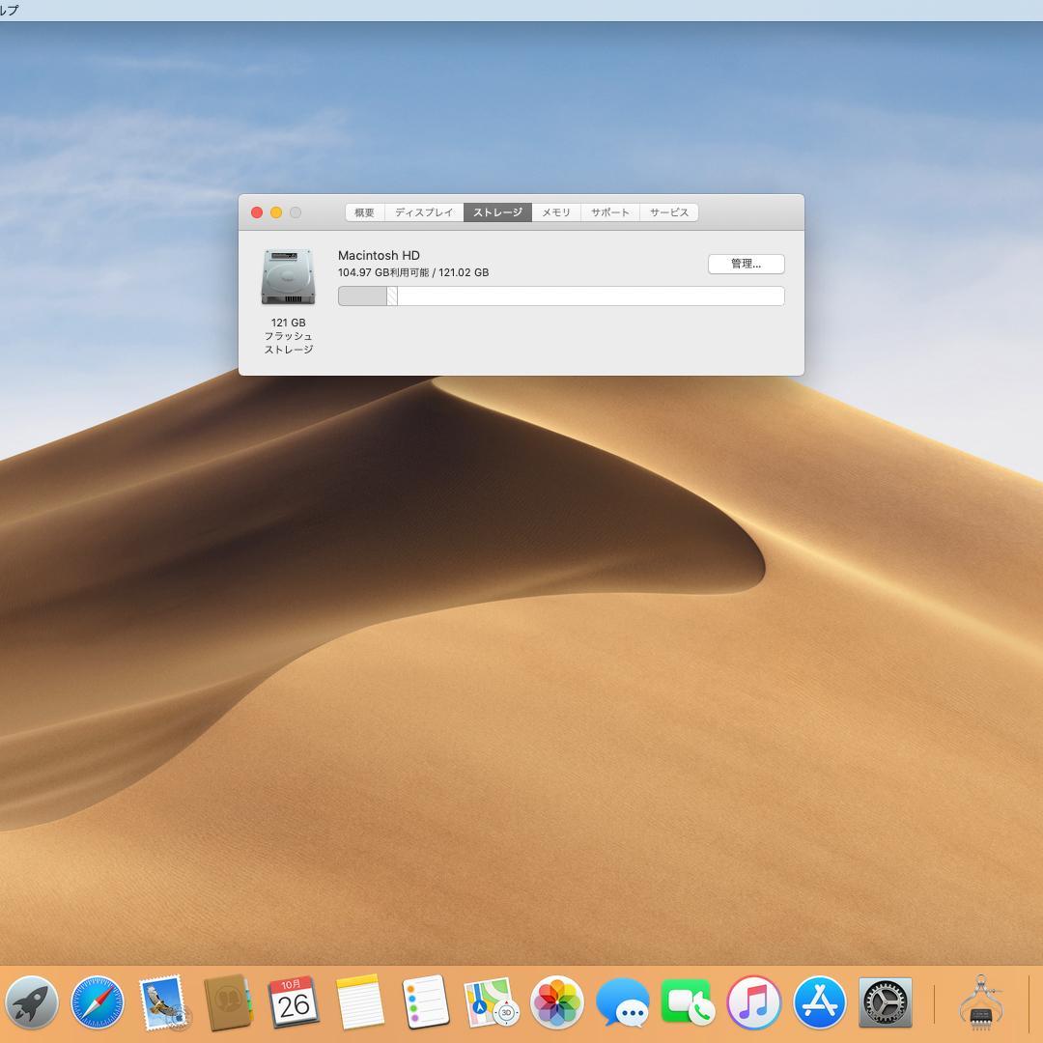Viewport: 1043px width, 1043px height.
Task: Switch to the ディスプレイ tab
Action: [x=424, y=212]
